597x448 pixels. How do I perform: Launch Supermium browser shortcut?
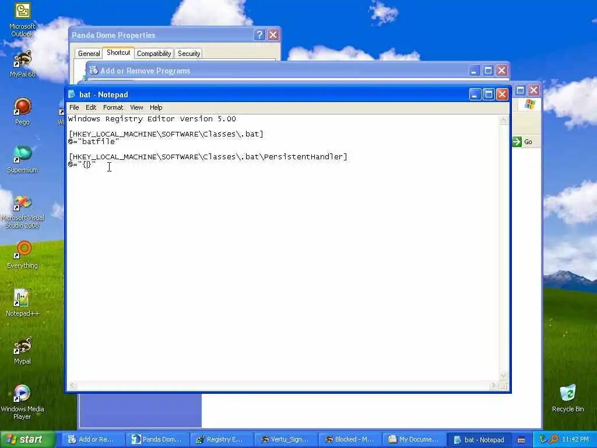22,160
